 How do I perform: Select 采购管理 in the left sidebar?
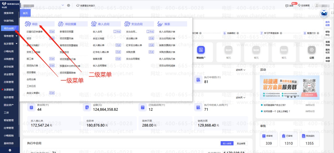tap(9, 59)
